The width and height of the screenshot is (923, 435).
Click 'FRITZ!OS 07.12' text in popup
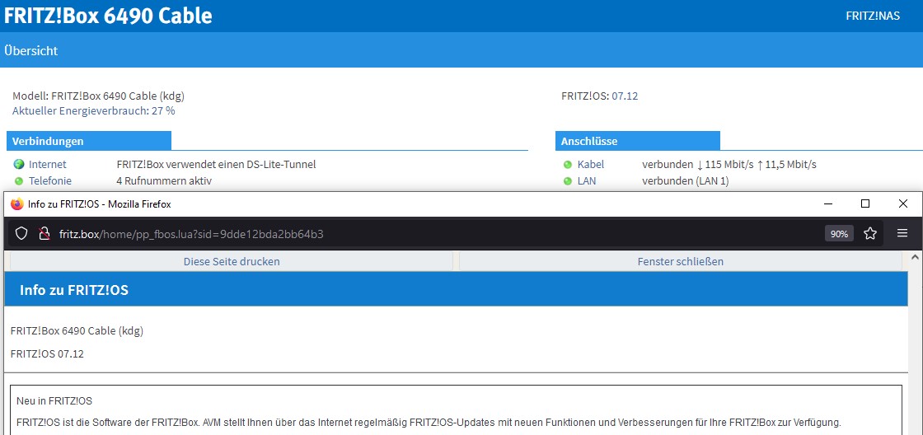pos(47,353)
